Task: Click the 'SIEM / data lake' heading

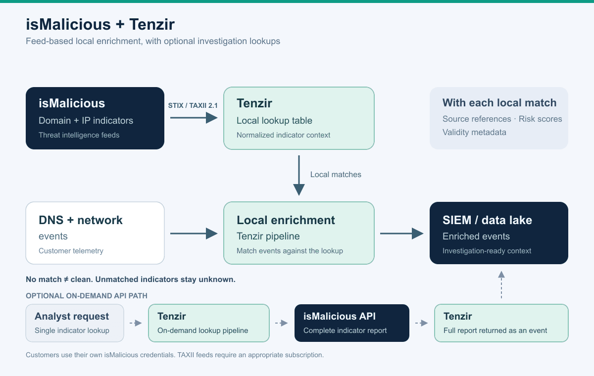Action: coord(487,220)
